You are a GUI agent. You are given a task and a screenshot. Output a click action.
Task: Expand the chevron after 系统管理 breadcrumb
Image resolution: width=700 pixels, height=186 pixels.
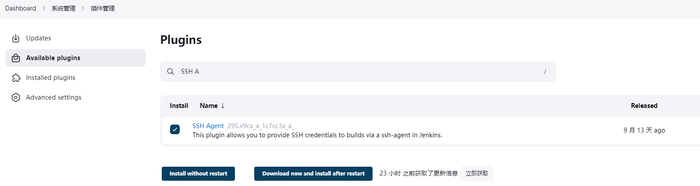(x=83, y=8)
